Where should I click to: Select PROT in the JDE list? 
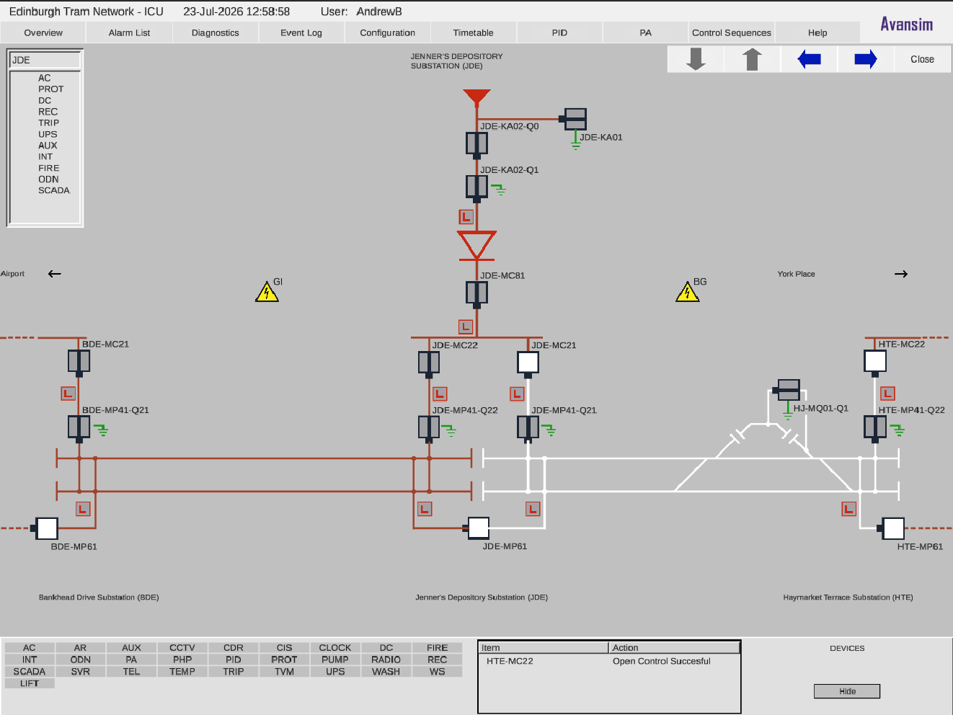pyautogui.click(x=51, y=89)
